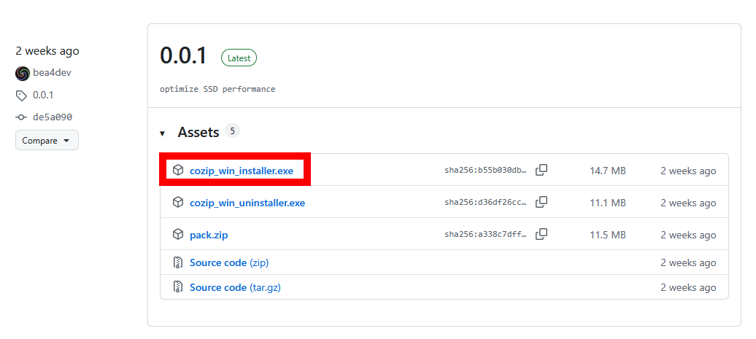Copy SHA256 hash for cozip_win_installer.exe
The height and width of the screenshot is (339, 756).
(541, 170)
